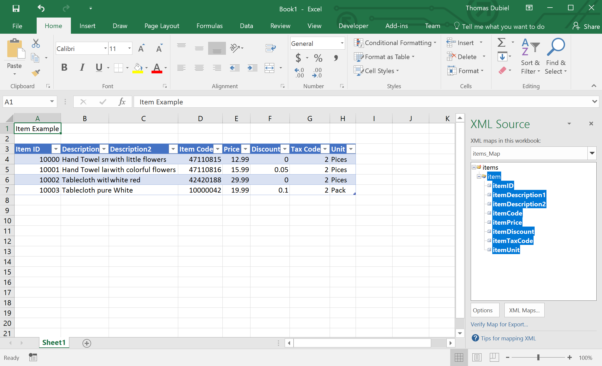The width and height of the screenshot is (602, 366).
Task: Click the Format Painter brush icon
Action: pyautogui.click(x=36, y=72)
